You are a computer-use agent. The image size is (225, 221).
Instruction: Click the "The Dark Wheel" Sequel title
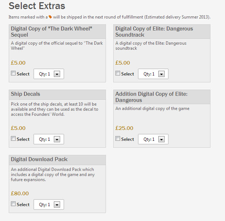[51, 32]
